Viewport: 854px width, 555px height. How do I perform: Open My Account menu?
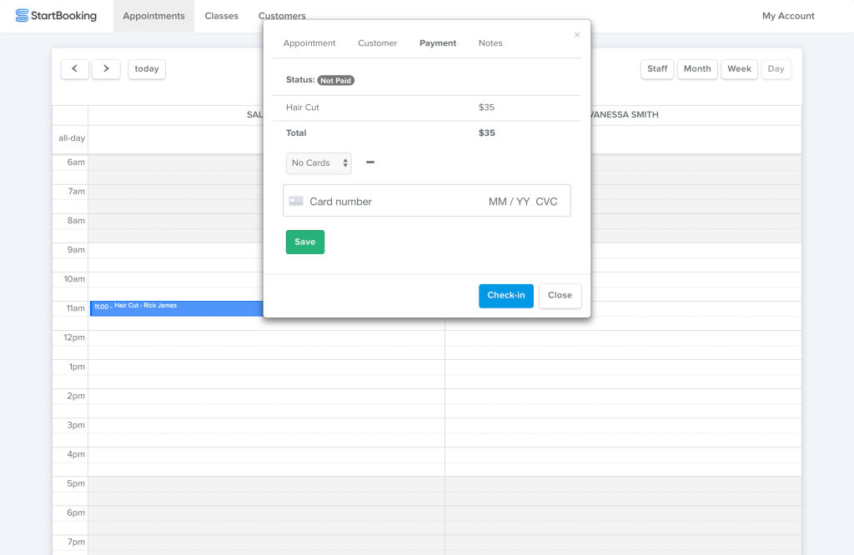point(788,16)
